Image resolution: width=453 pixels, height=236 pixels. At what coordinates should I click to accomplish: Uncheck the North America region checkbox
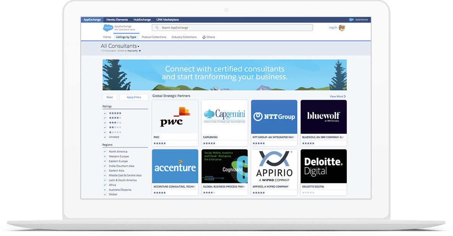105,152
